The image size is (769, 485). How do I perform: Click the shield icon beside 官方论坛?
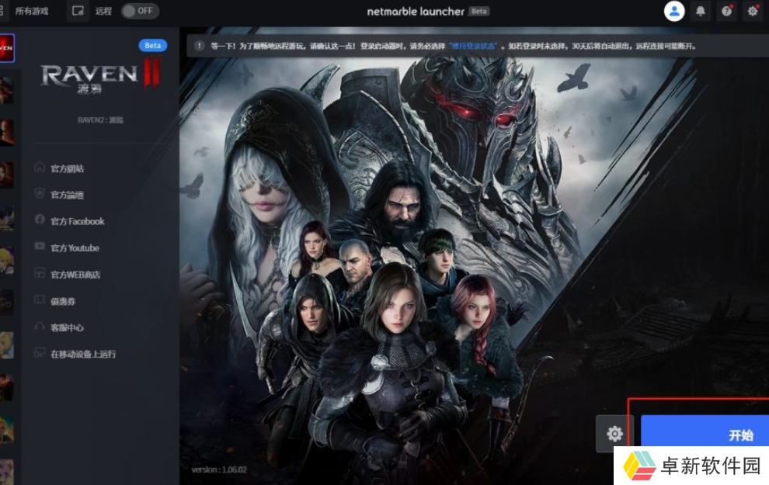click(40, 193)
